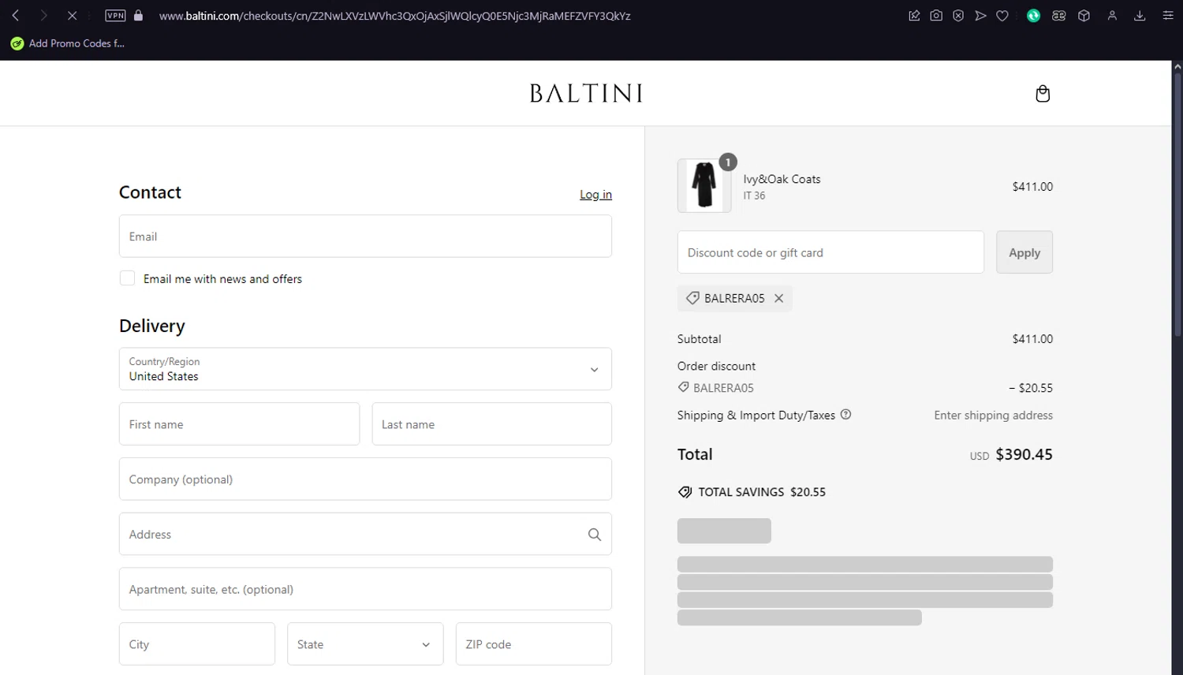Check Email me with news and offers
The height and width of the screenshot is (675, 1183).
pyautogui.click(x=127, y=278)
